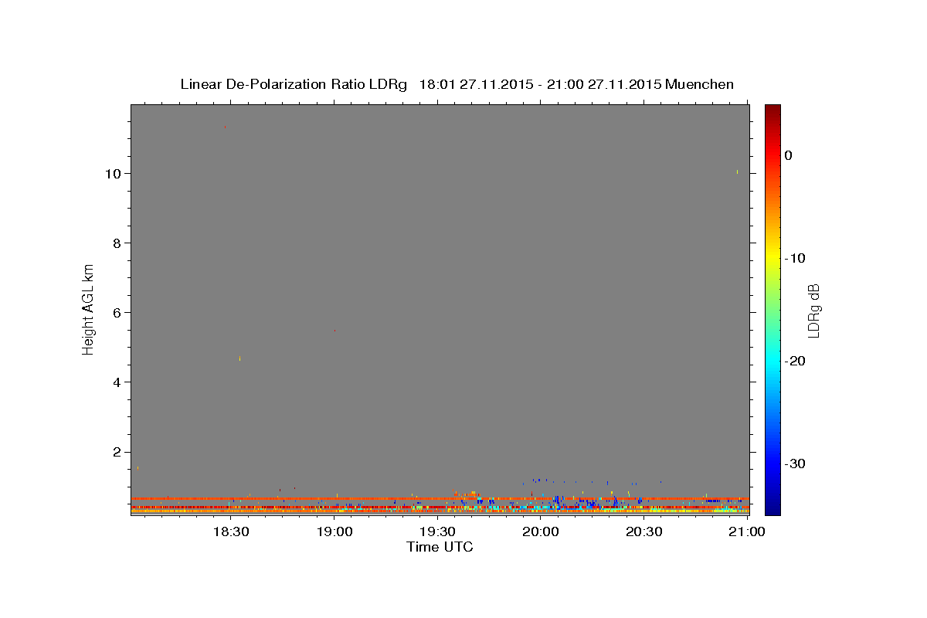The height and width of the screenshot is (618, 927).
Task: Click the 'LDRg dB' colorbar label
Action: coord(813,311)
